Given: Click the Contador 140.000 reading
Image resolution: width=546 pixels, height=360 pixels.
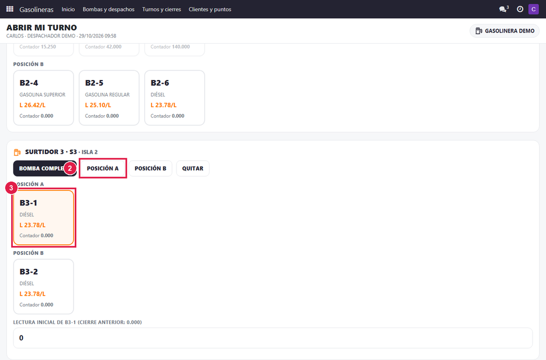Looking at the screenshot, I should (170, 46).
